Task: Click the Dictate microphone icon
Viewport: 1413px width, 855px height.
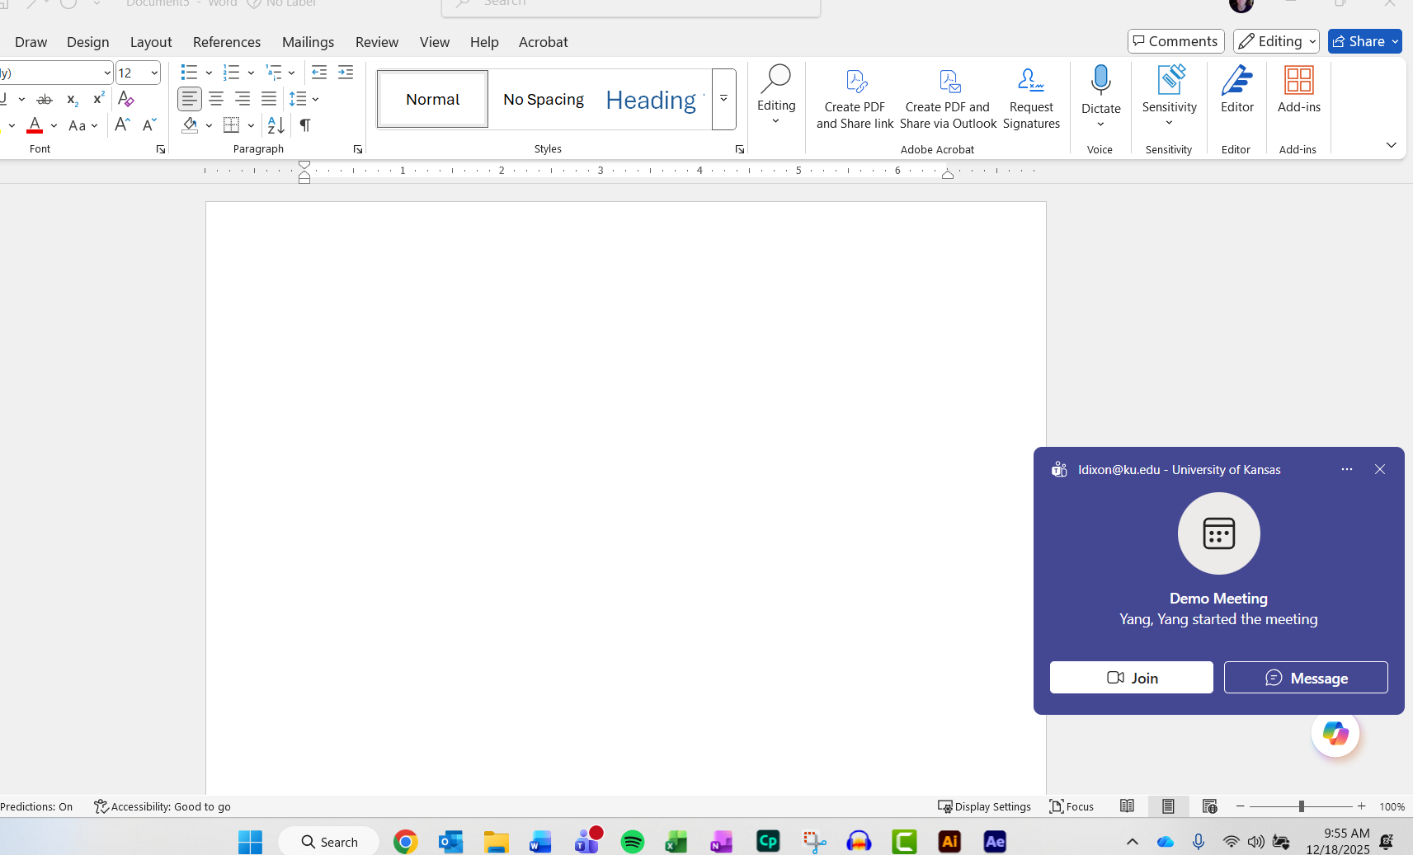Action: 1100,81
